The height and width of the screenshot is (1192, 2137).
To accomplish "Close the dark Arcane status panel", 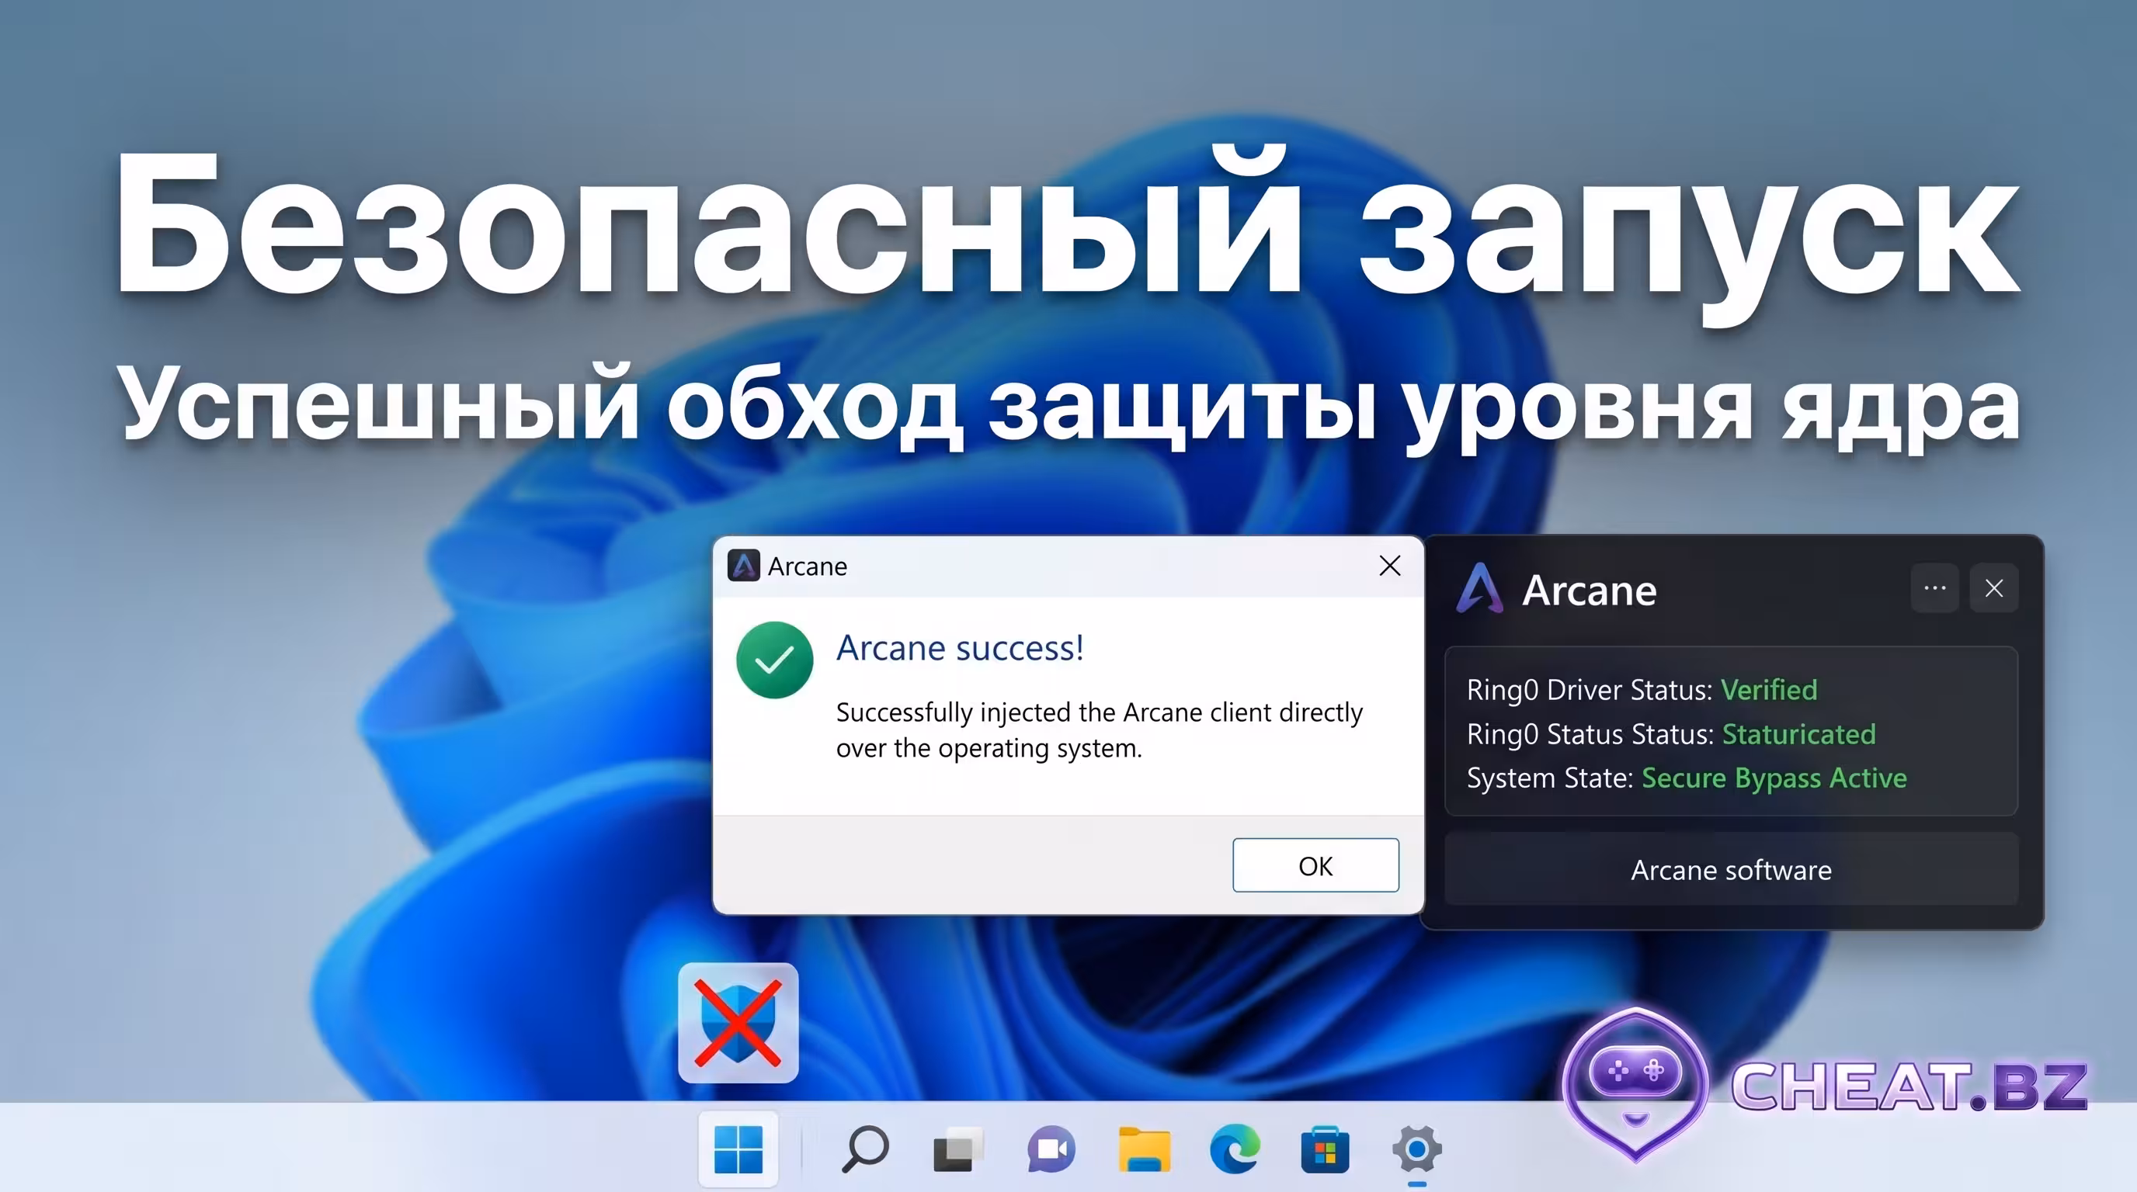I will 1993,588.
